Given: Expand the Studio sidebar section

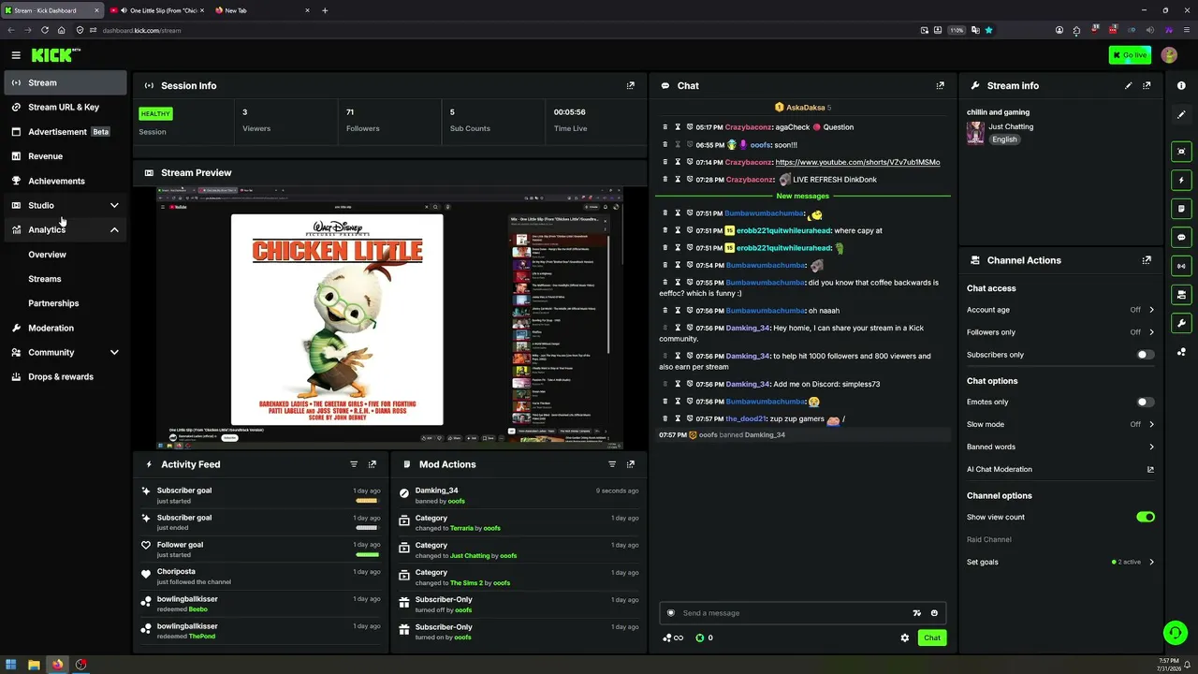Looking at the screenshot, I should [x=66, y=205].
